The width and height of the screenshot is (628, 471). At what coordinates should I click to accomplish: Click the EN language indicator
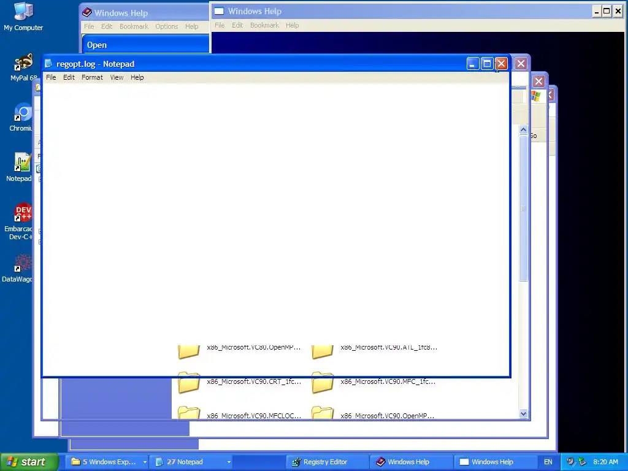(x=548, y=462)
